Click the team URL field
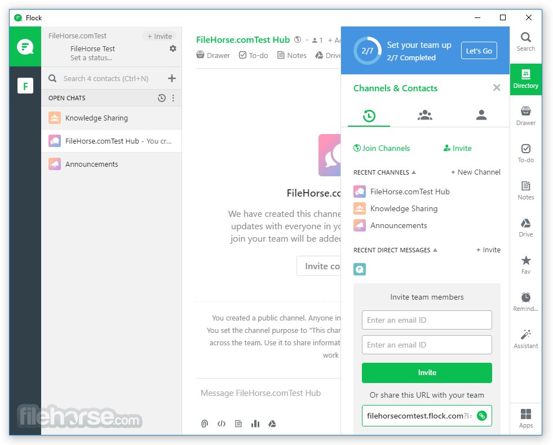This screenshot has width=553, height=445. [x=427, y=416]
